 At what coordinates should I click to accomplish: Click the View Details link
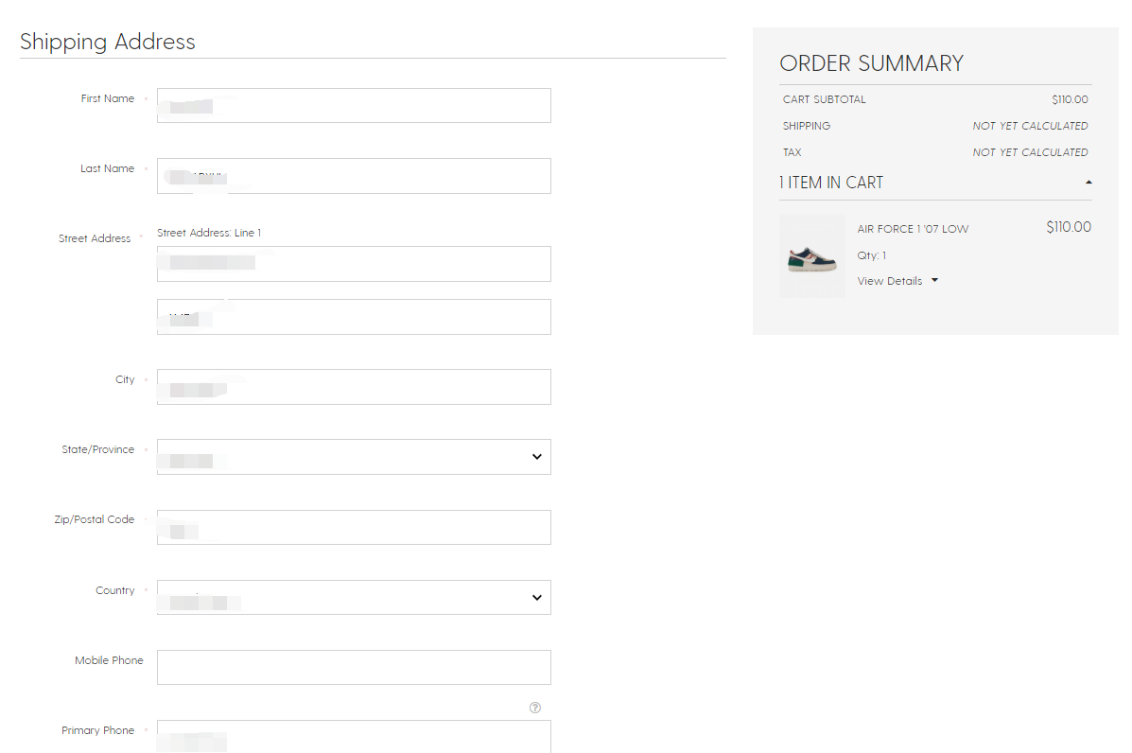pos(889,281)
